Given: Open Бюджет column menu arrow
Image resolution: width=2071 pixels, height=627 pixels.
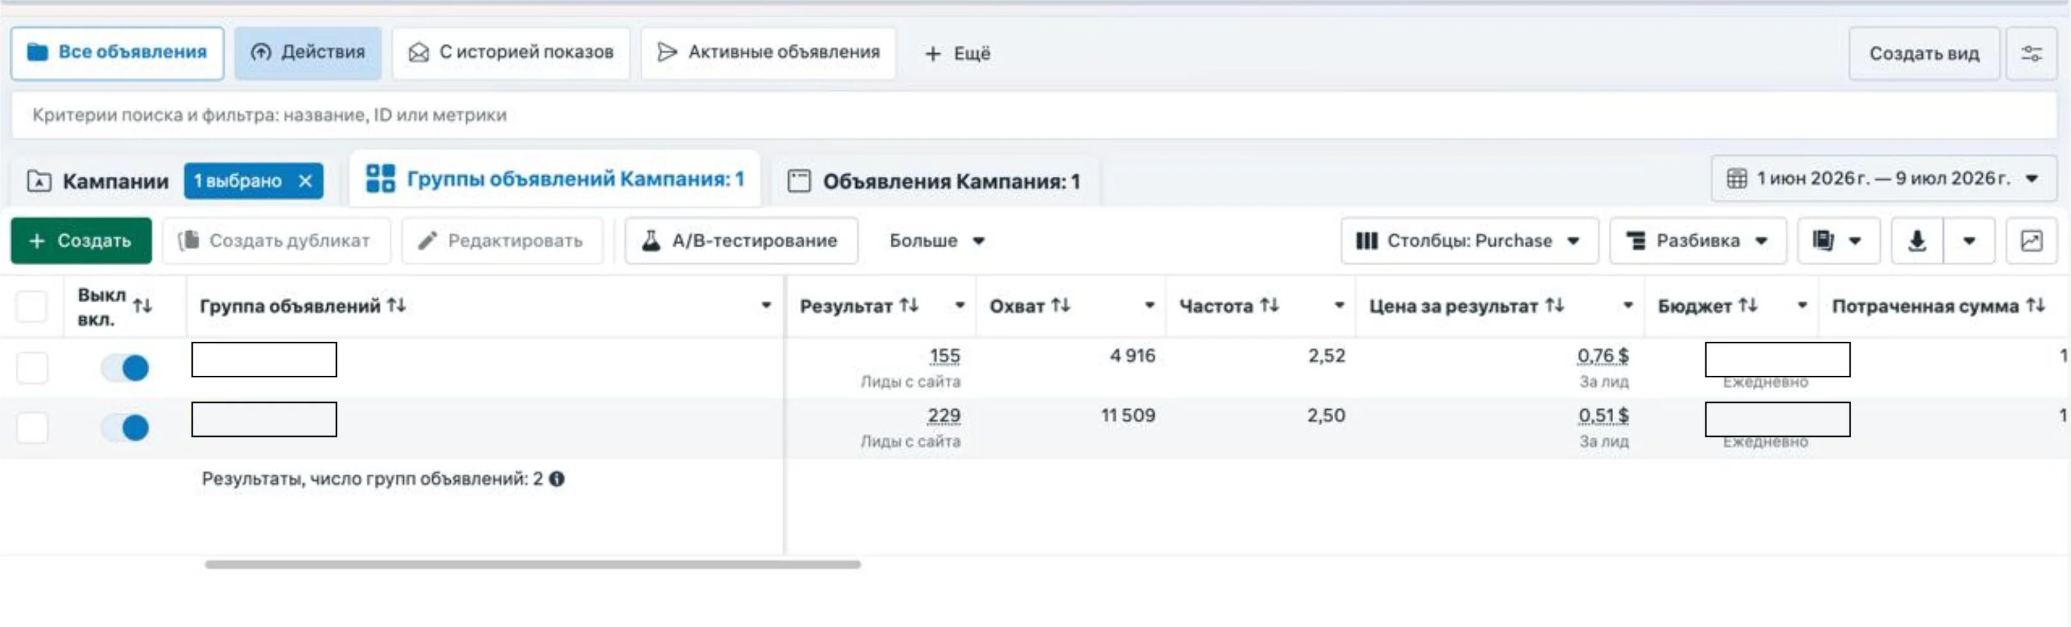Looking at the screenshot, I should click(x=1803, y=305).
